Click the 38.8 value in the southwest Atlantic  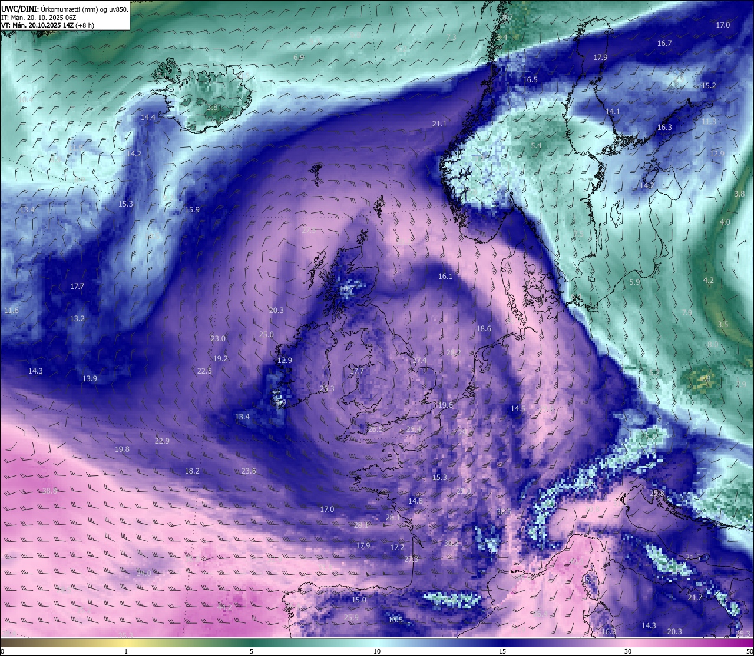(49, 490)
